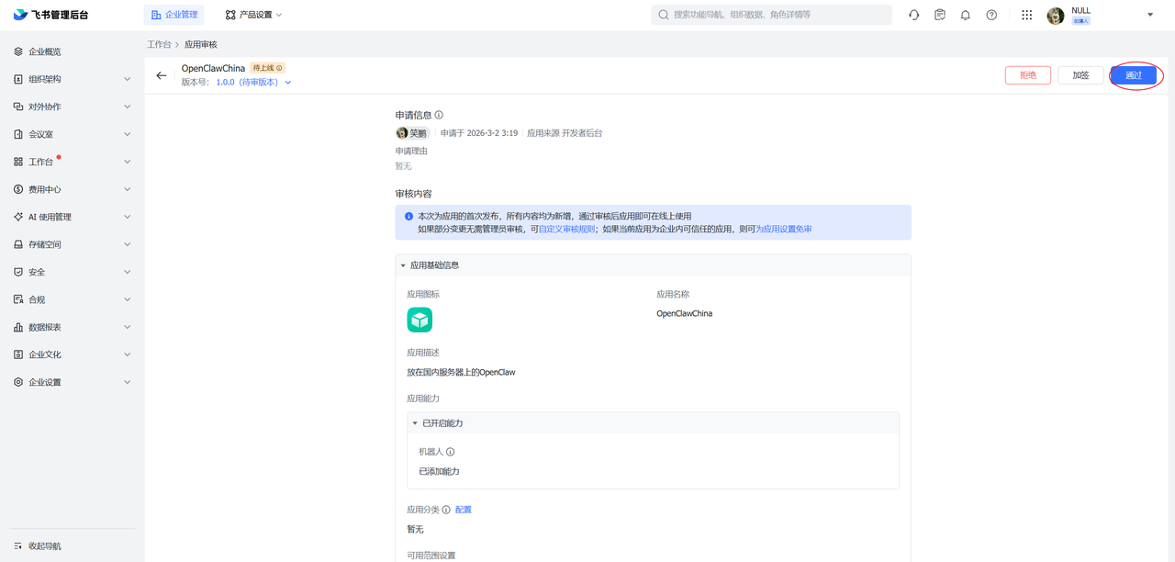Click 工作台 breadcrumb link
Screen dimensions: 1175x562
(x=160, y=44)
